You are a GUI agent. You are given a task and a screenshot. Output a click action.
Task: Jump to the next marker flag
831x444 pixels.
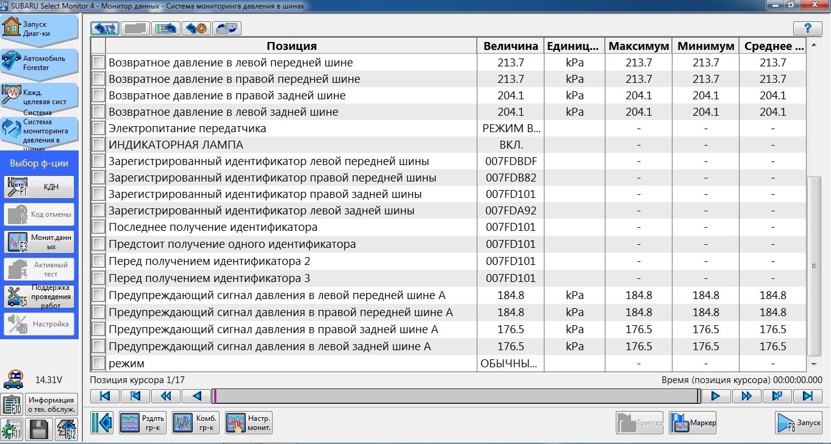click(x=777, y=396)
